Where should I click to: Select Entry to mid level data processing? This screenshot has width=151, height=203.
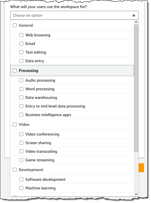click(x=21, y=106)
